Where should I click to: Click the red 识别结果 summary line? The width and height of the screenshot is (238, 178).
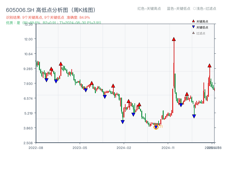[x=48, y=18]
